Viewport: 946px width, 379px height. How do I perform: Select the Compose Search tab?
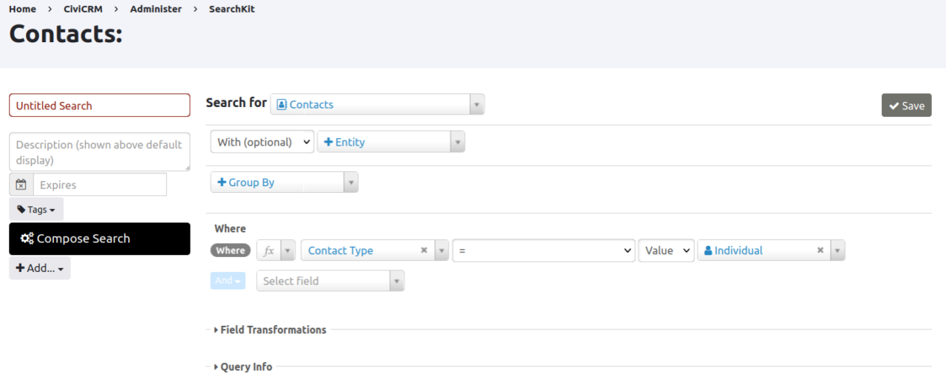(99, 239)
